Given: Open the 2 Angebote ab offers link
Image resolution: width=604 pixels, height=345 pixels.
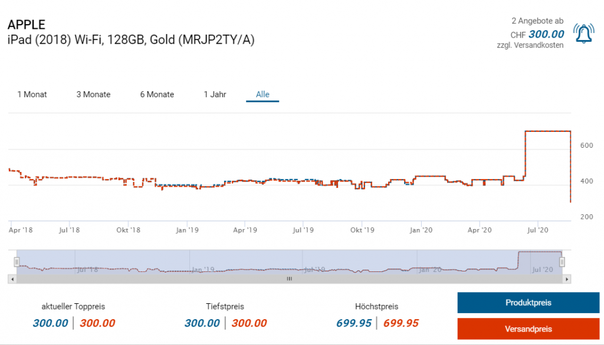Looking at the screenshot, I should tap(537, 21).
